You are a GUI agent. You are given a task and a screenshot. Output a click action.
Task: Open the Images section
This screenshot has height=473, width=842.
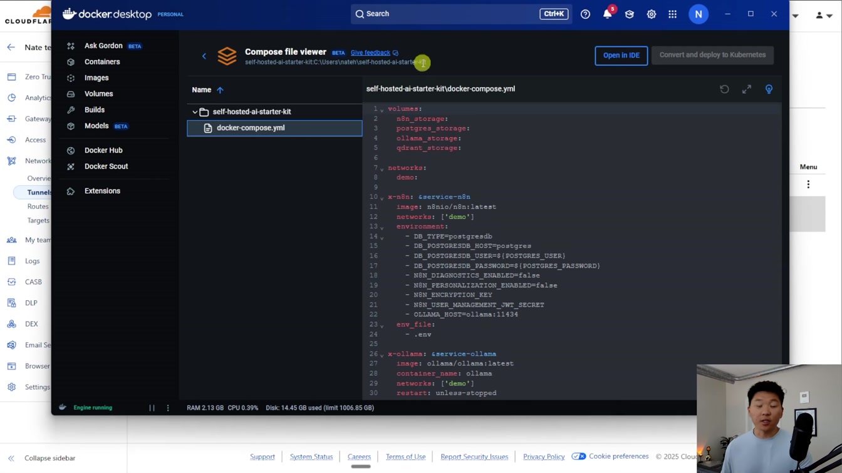pos(96,78)
